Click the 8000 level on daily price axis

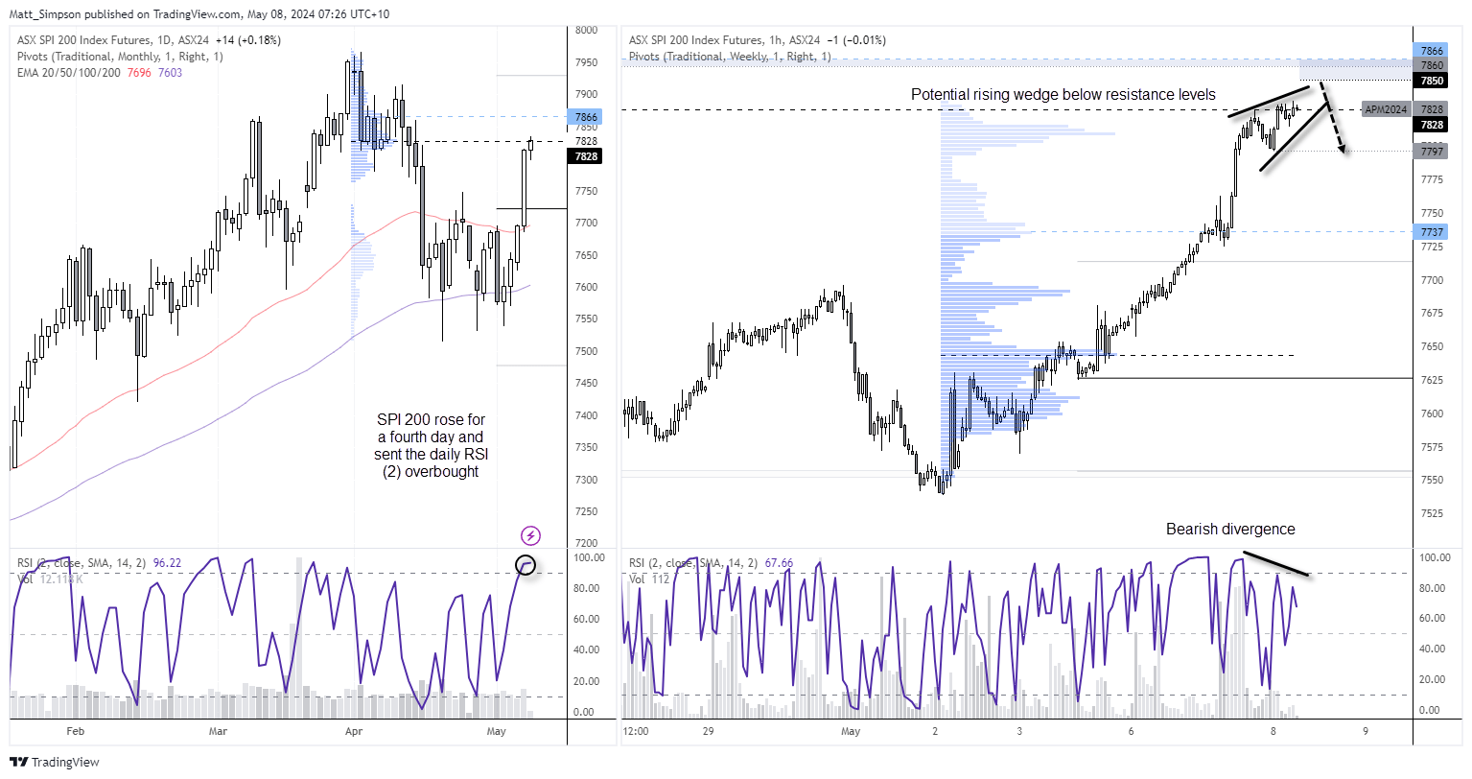click(586, 31)
